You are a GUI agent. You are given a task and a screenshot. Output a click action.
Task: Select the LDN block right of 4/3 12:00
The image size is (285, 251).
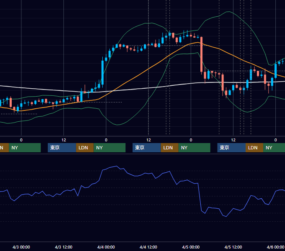tap(85, 148)
